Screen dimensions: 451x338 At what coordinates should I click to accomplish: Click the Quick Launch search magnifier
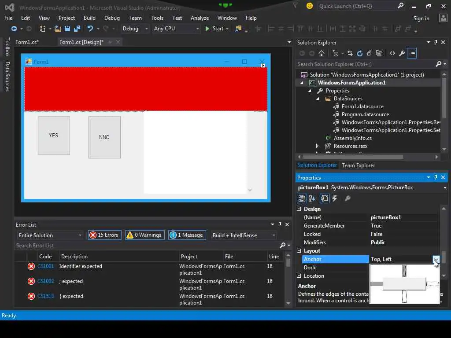click(x=401, y=6)
